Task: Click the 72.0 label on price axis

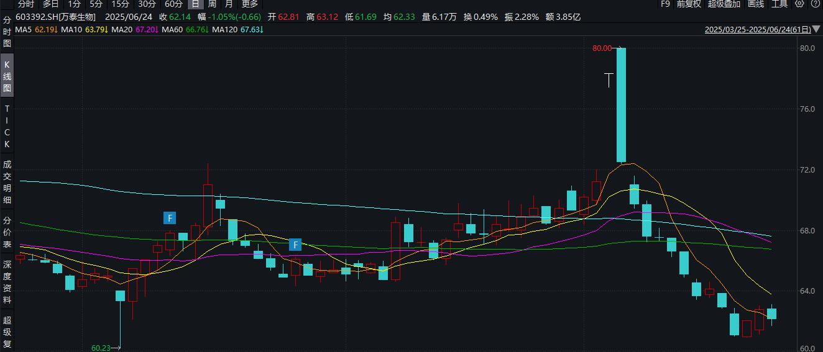Action: pyautogui.click(x=807, y=169)
